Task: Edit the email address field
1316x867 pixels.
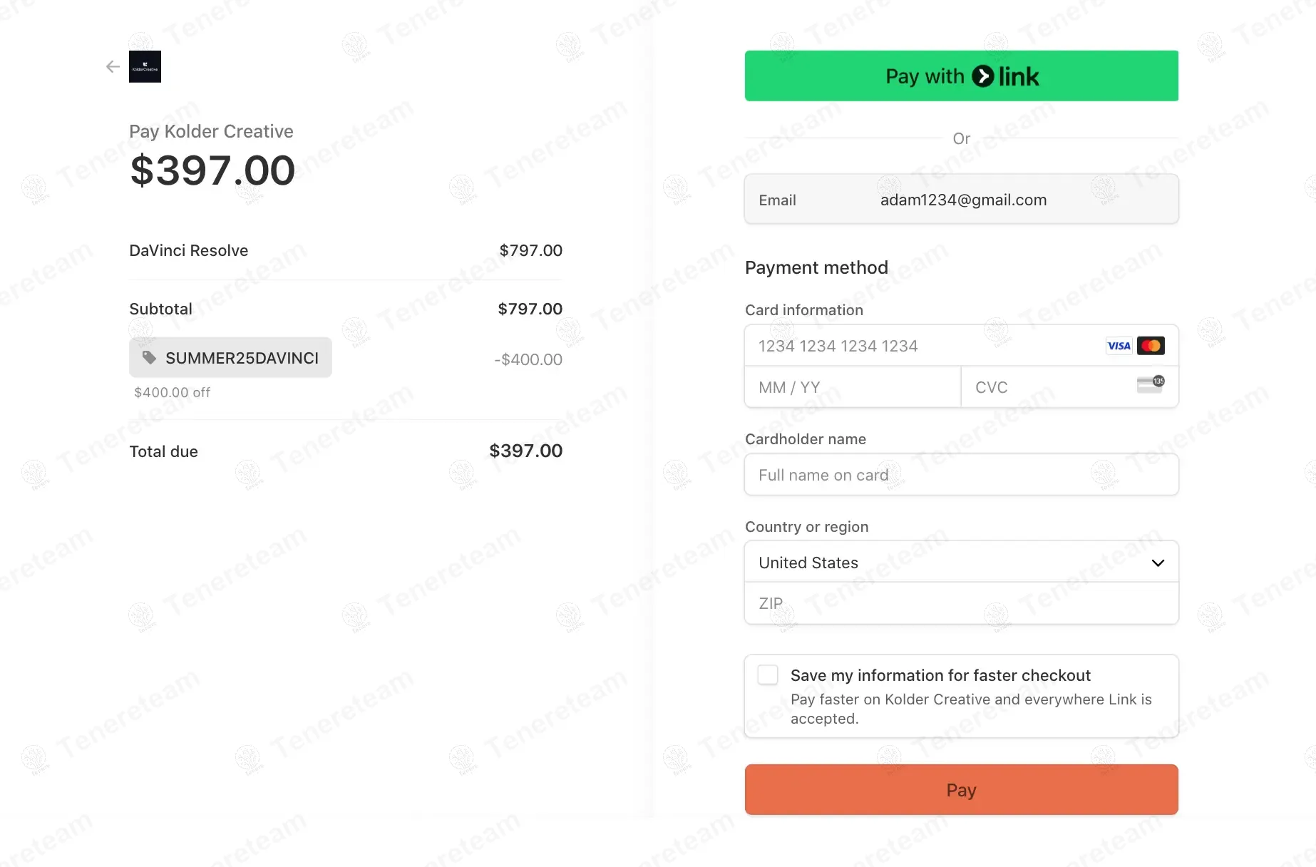Action: [x=962, y=200]
